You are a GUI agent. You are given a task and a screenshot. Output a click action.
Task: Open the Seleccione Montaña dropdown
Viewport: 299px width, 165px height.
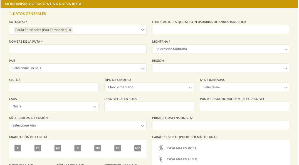(221, 49)
